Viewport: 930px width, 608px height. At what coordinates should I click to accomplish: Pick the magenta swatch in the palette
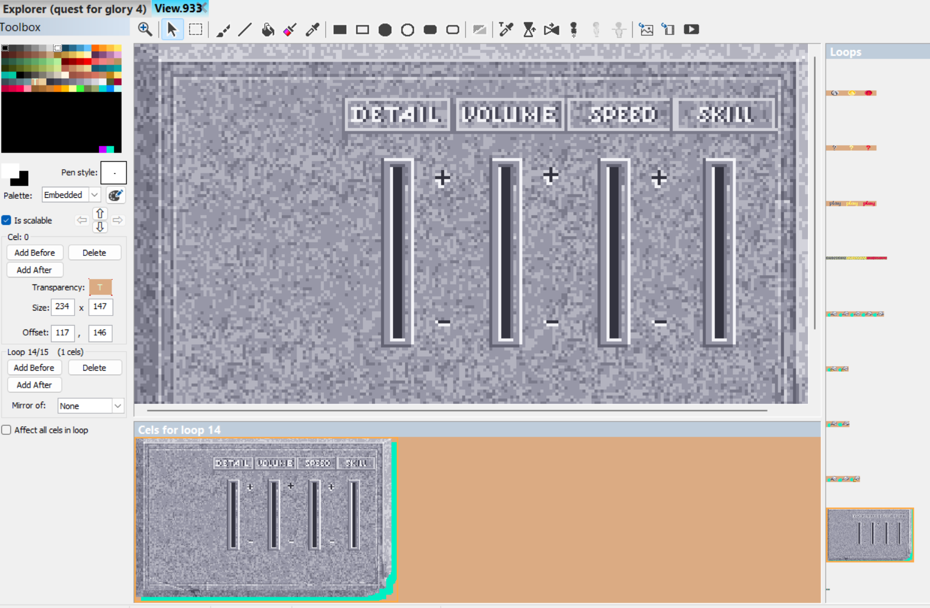(x=103, y=149)
